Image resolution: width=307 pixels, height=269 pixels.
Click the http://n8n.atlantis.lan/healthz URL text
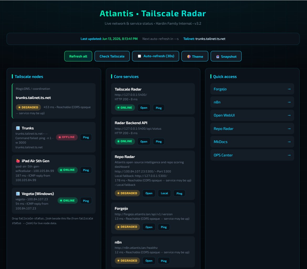(136, 248)
